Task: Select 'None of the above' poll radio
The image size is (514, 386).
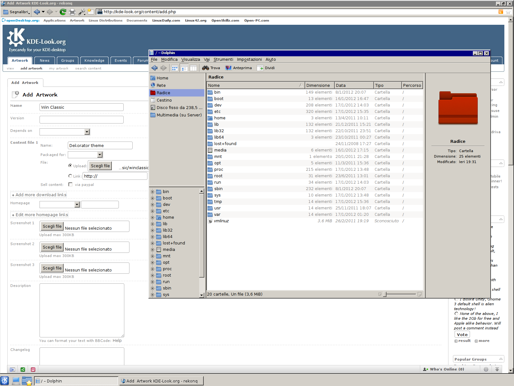Action: coord(456,313)
